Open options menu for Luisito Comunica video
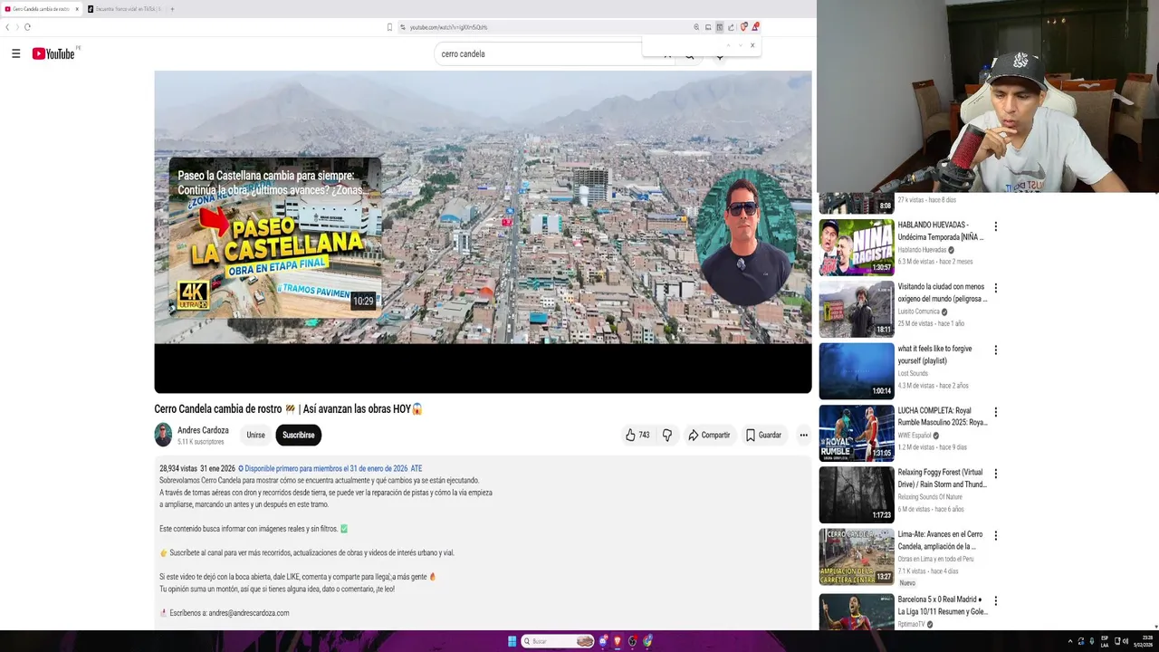1159x652 pixels. (995, 288)
